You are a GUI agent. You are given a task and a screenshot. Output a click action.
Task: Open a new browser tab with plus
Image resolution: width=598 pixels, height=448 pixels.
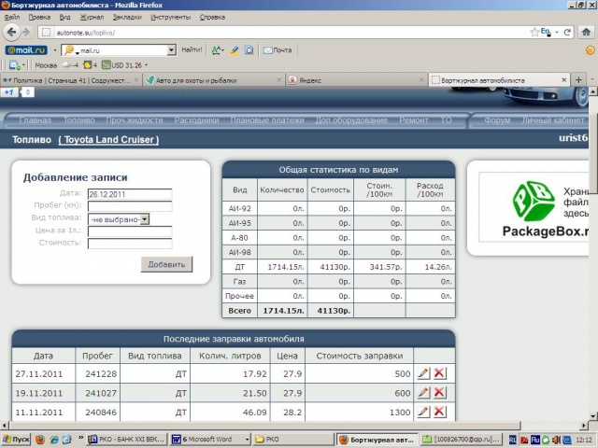577,81
